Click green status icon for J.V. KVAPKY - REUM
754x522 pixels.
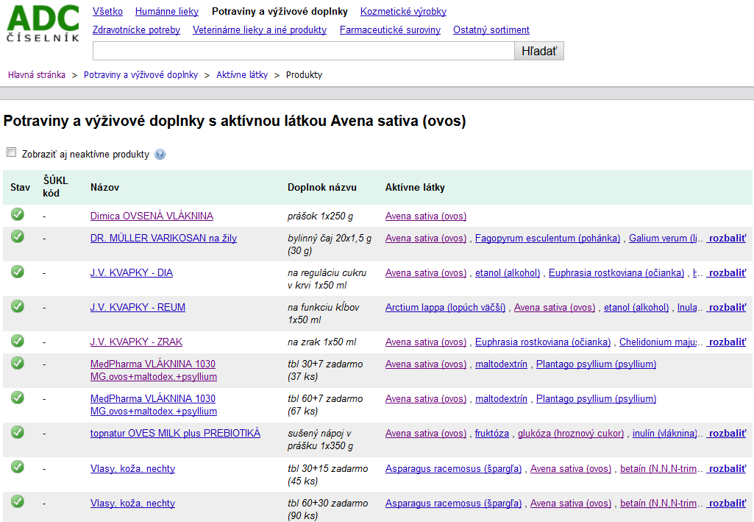[18, 306]
